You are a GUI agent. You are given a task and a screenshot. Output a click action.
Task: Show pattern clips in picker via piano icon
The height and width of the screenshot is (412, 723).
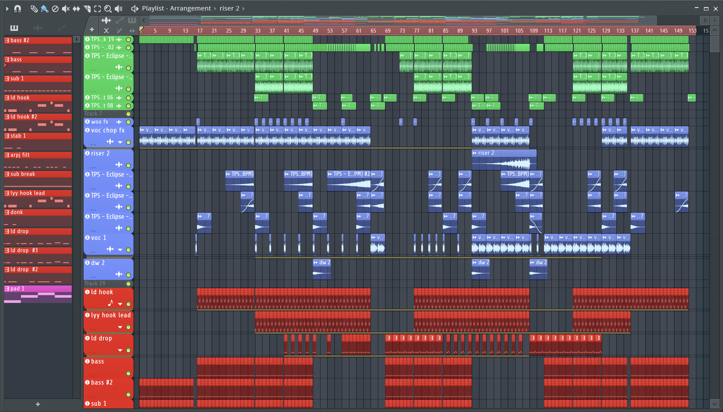[14, 28]
